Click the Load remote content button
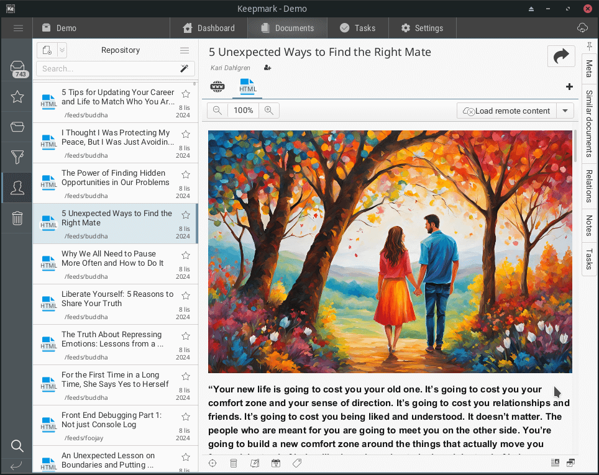 [506, 111]
